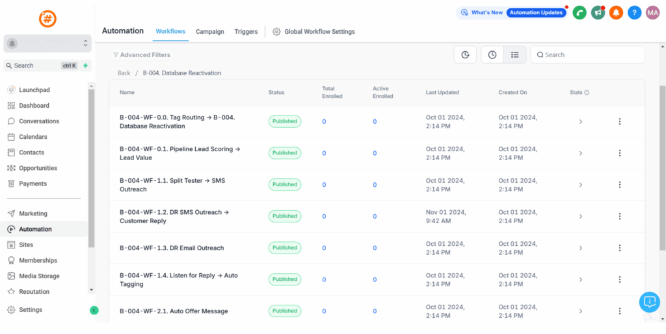The width and height of the screenshot is (666, 334).
Task: Go Back via breadcrumb link
Action: [x=124, y=73]
